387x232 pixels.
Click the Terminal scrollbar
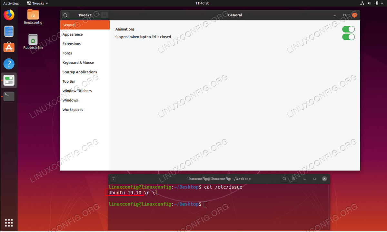click(x=329, y=207)
